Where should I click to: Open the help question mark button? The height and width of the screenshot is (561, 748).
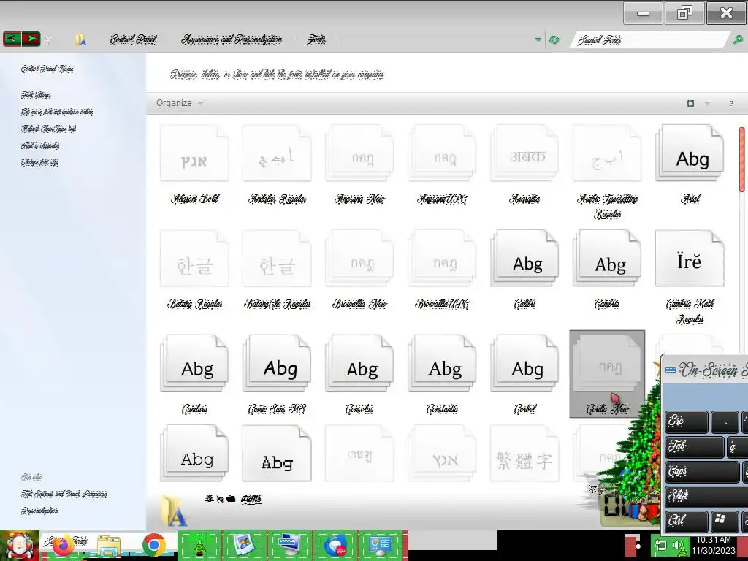(x=730, y=103)
